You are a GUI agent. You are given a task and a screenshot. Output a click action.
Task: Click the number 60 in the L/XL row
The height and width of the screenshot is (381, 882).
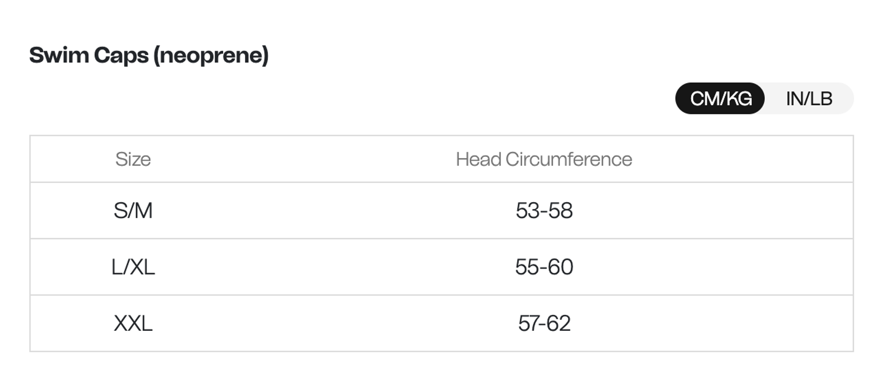point(561,267)
